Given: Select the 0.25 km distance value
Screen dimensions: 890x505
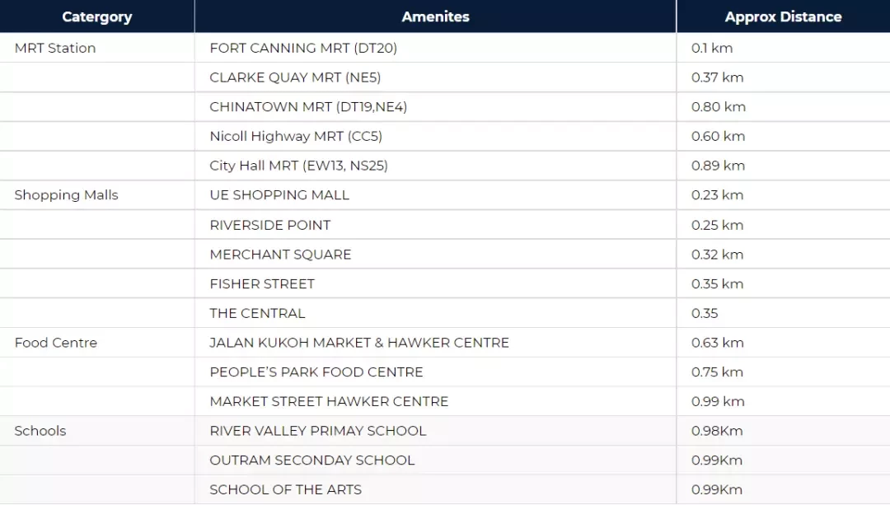Looking at the screenshot, I should 718,225.
